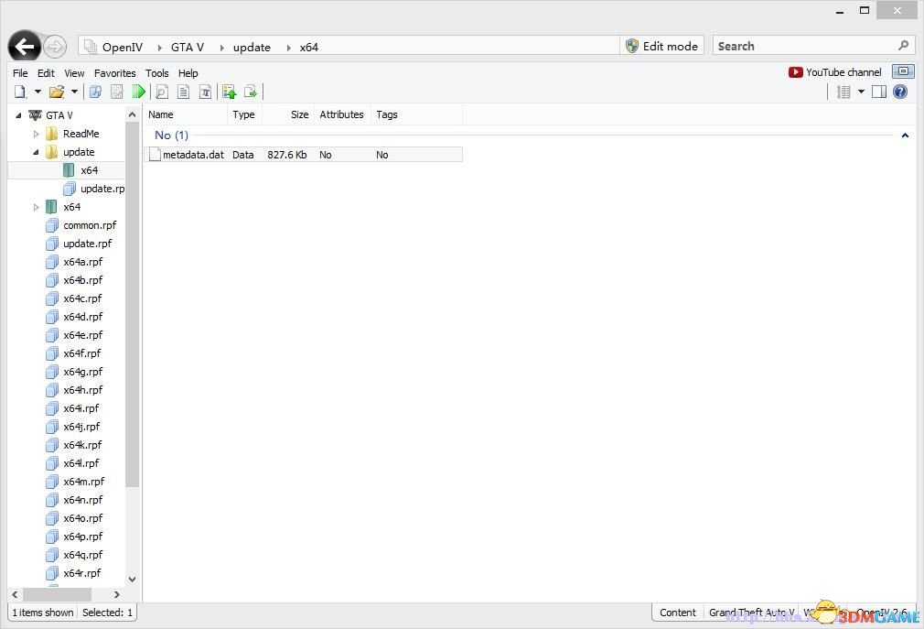Select common.rpf in the tree
Screen dimensions: 924x629
click(x=90, y=225)
